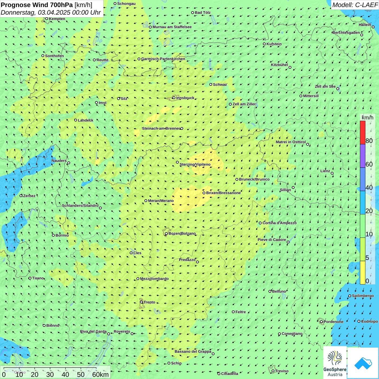Screen dimensions: 379x379
Task: Click the Innsbruck city label
Action: pyautogui.click(x=185, y=98)
